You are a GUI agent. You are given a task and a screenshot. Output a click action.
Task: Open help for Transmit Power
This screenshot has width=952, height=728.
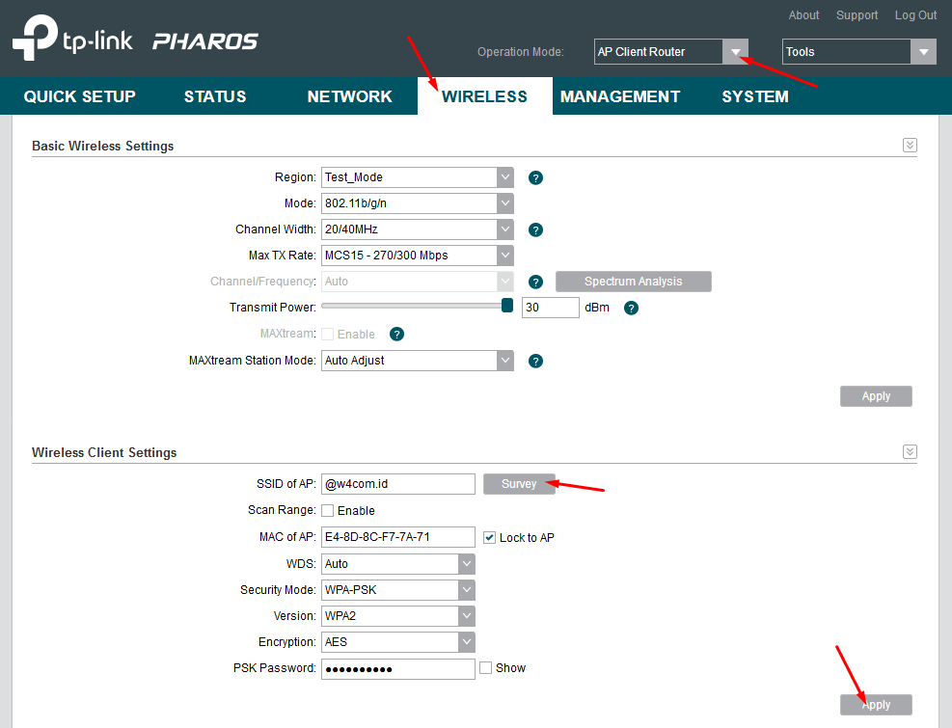[x=631, y=307]
